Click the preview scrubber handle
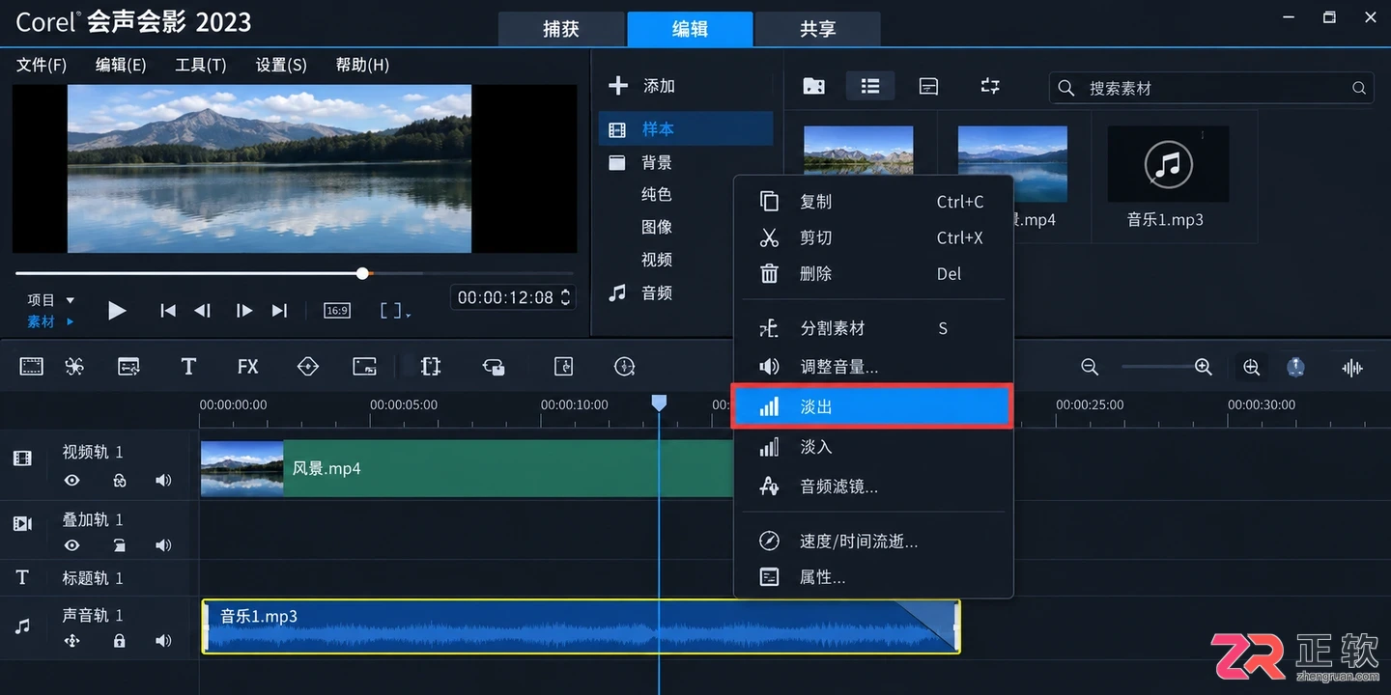 [x=362, y=273]
